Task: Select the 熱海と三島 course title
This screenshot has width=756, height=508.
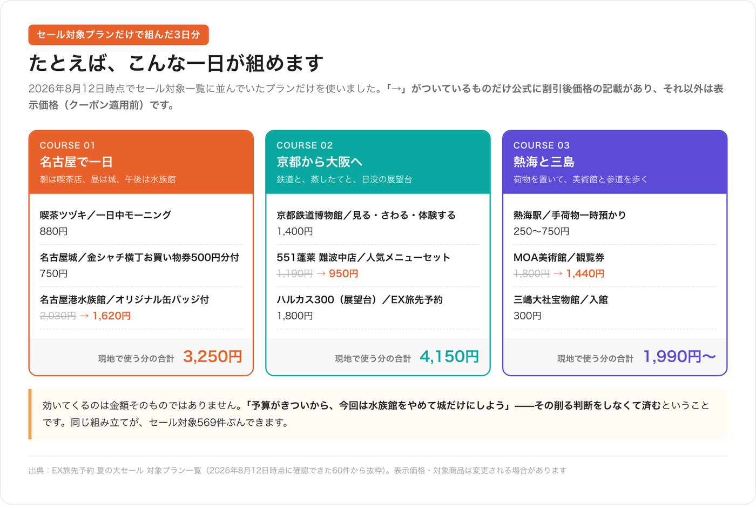Action: pyautogui.click(x=544, y=162)
